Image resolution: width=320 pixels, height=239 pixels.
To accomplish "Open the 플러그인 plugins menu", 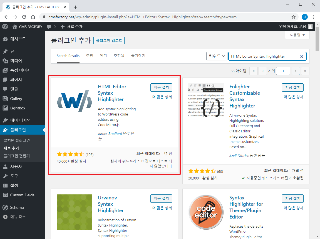I will pyautogui.click(x=23, y=130).
